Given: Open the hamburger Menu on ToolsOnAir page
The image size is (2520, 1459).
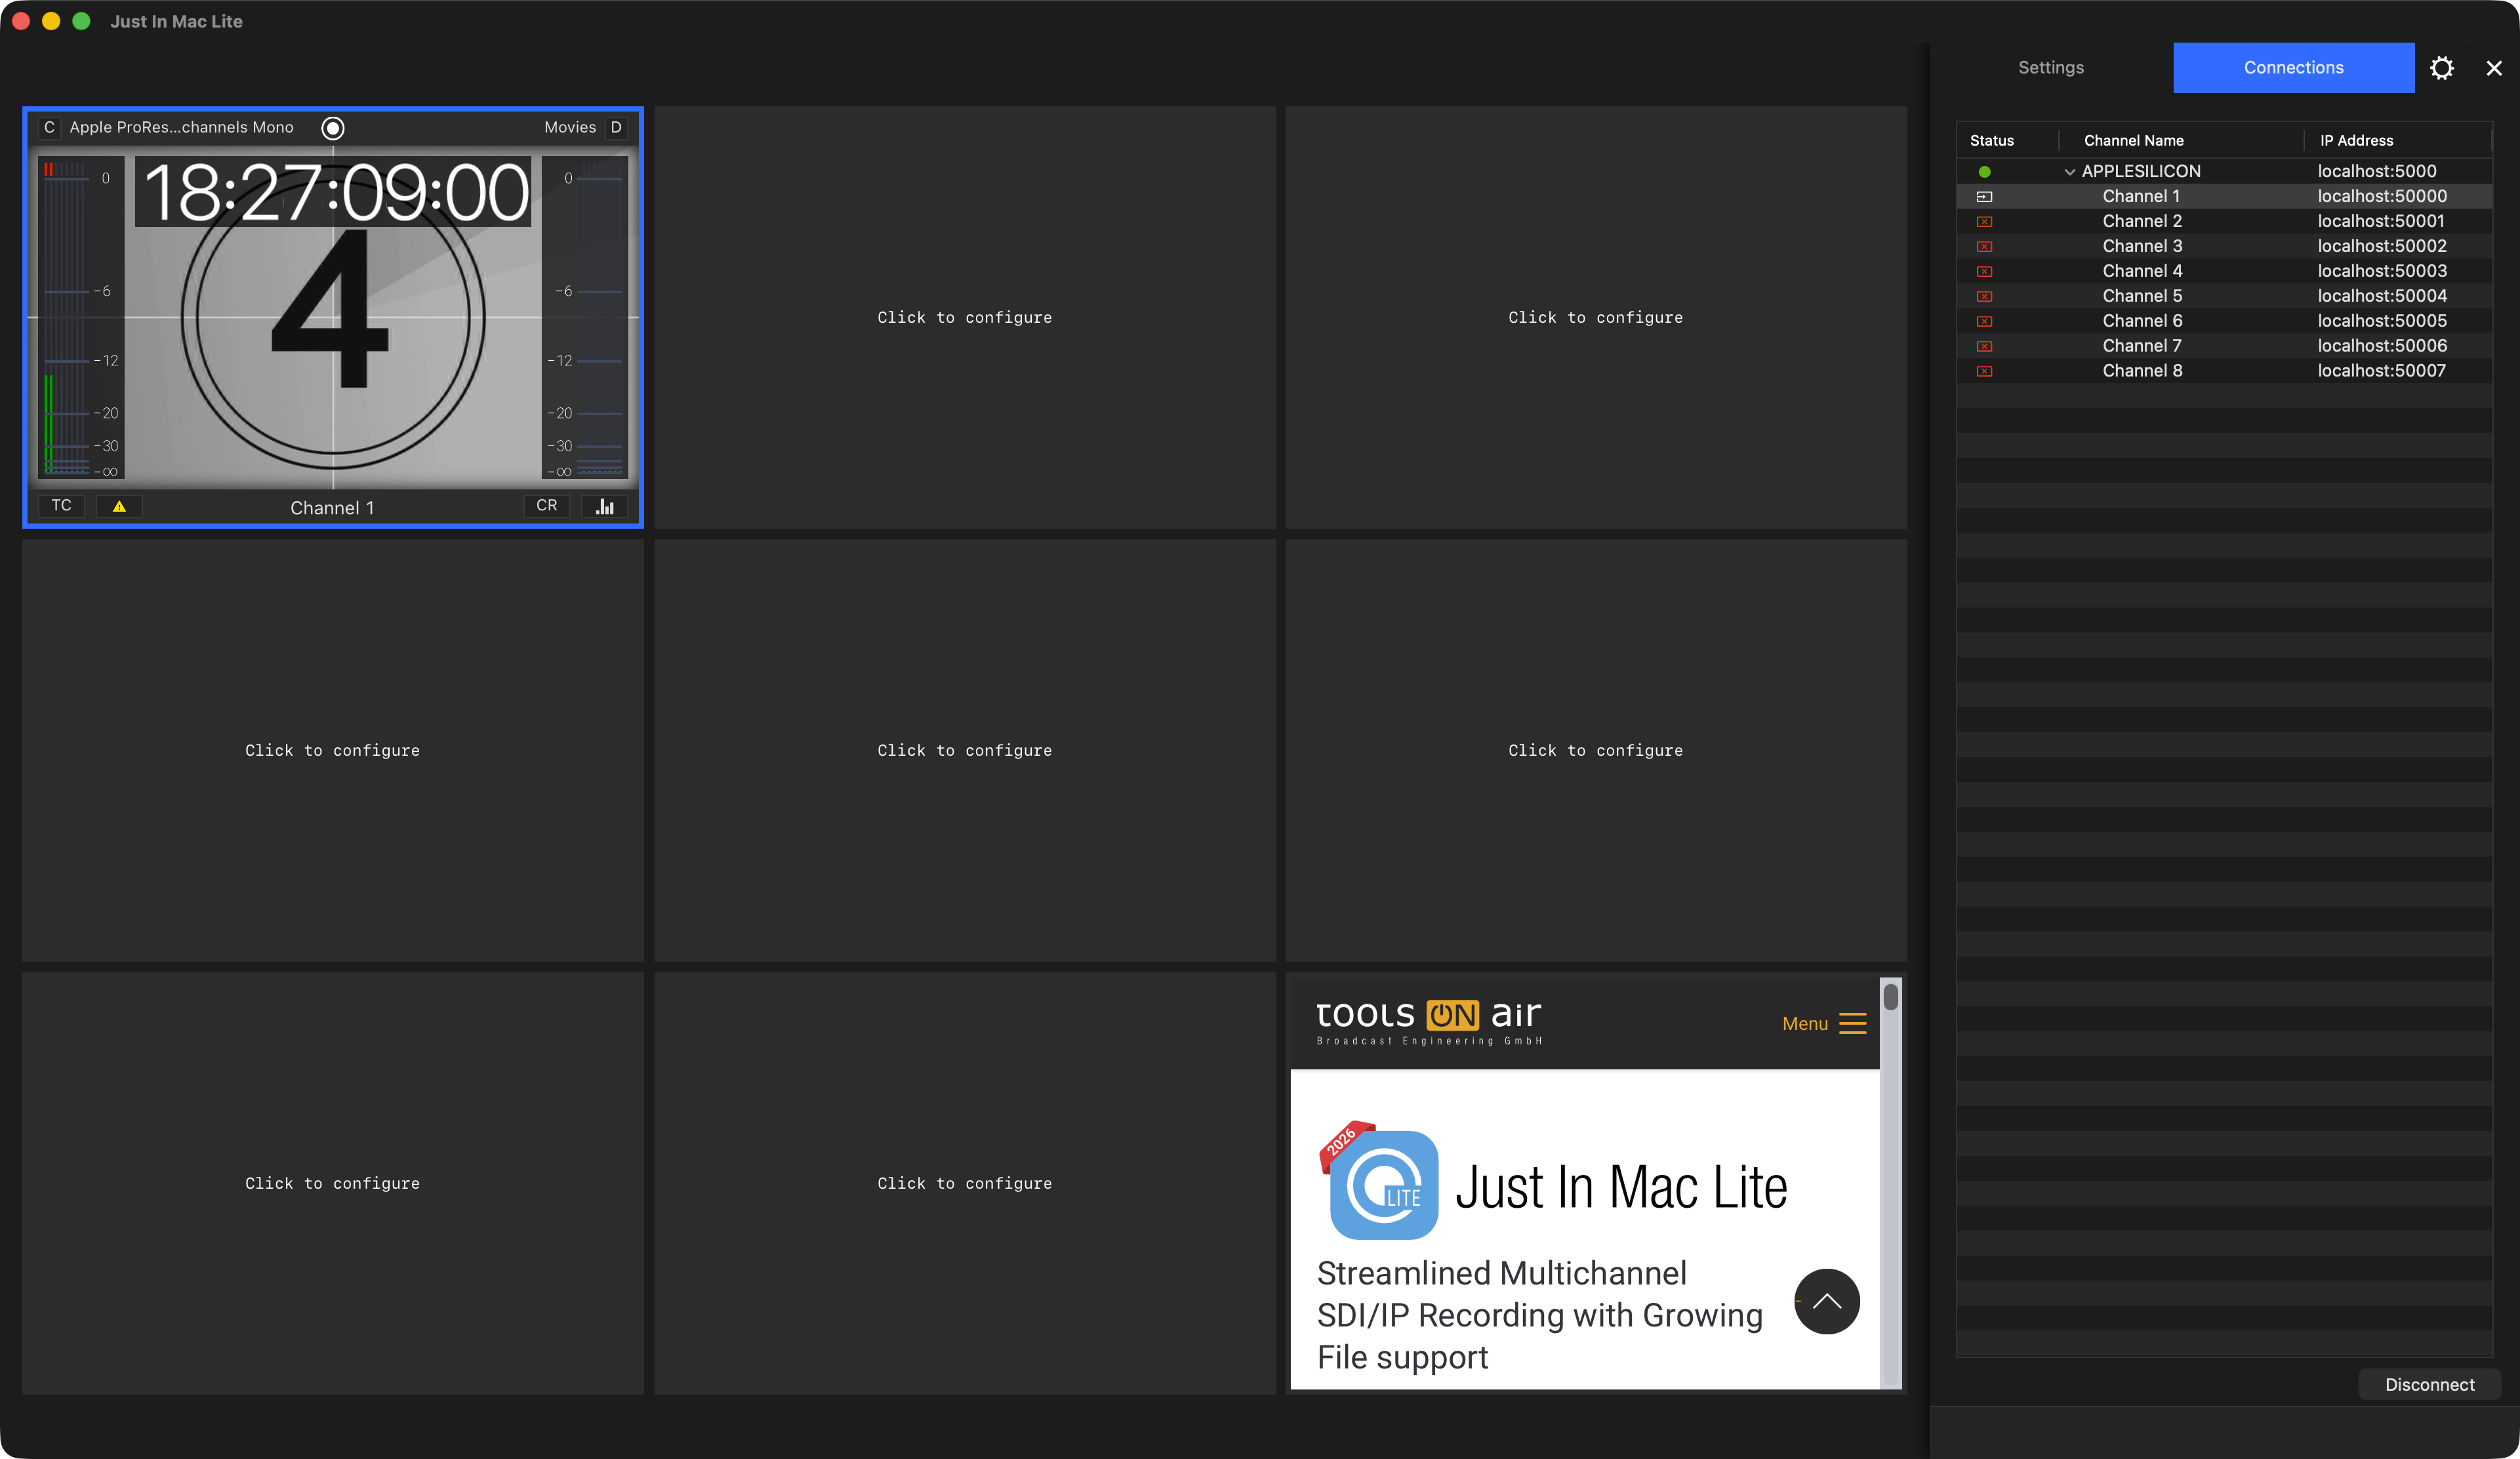Looking at the screenshot, I should 1824,1024.
